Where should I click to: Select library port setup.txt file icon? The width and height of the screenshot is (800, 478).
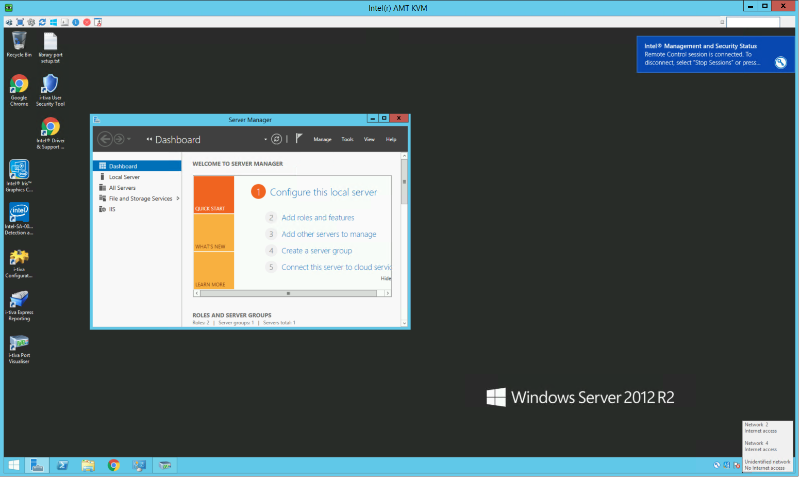click(x=51, y=47)
